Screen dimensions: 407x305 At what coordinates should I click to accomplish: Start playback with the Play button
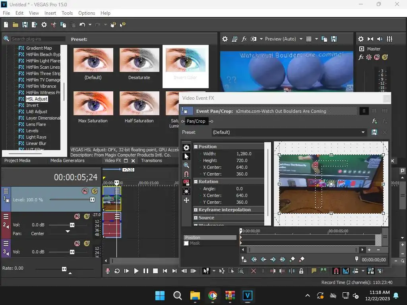coord(136,271)
